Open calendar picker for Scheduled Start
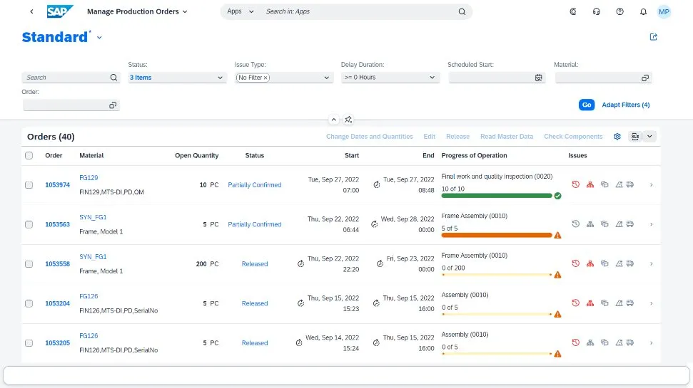The width and height of the screenshot is (693, 388). pos(539,78)
